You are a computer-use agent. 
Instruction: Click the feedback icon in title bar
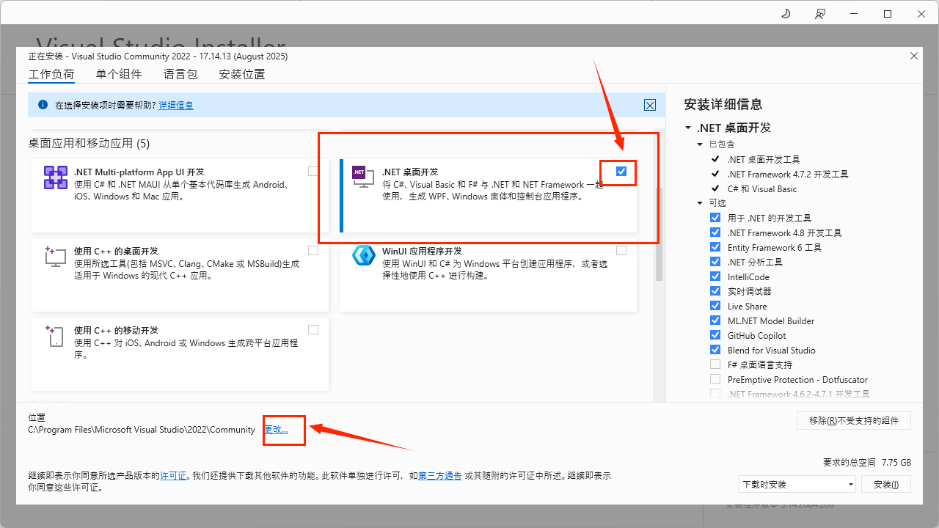click(819, 14)
